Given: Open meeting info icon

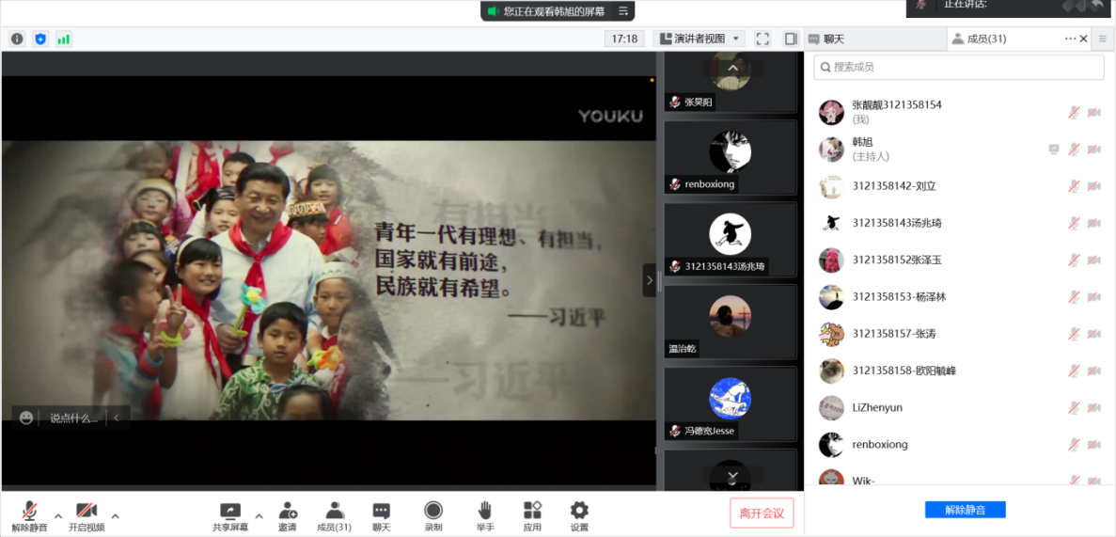Looking at the screenshot, I should pos(17,39).
